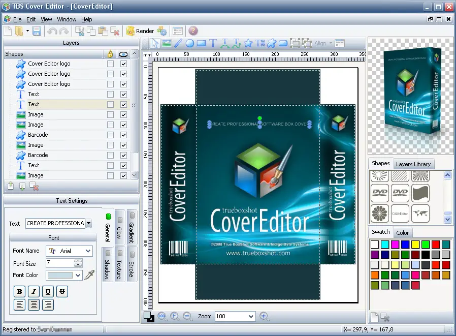
Task: Click the zoom to 100% icon
Action: coord(162,316)
